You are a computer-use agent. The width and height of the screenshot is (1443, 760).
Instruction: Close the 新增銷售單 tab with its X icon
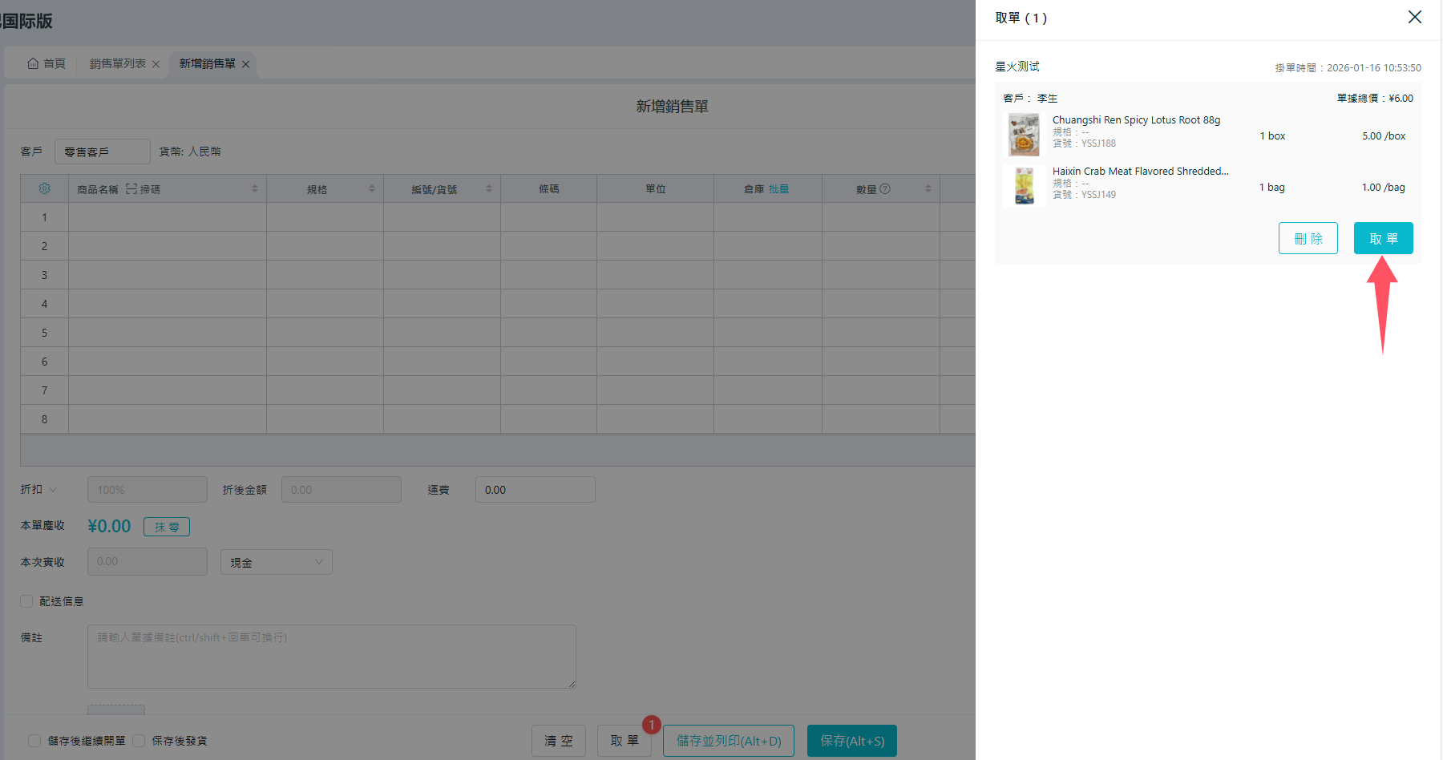coord(246,64)
